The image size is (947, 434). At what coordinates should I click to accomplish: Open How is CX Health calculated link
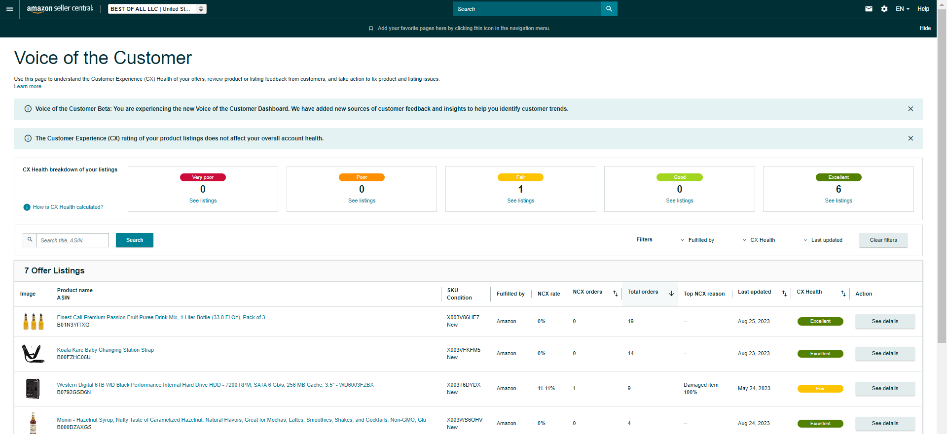pos(68,207)
